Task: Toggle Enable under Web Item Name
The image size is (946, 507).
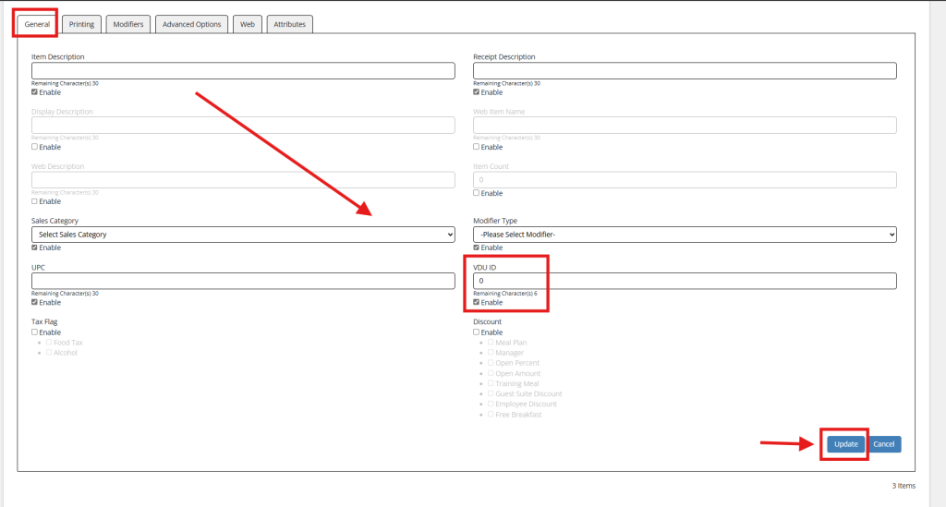Action: click(477, 147)
